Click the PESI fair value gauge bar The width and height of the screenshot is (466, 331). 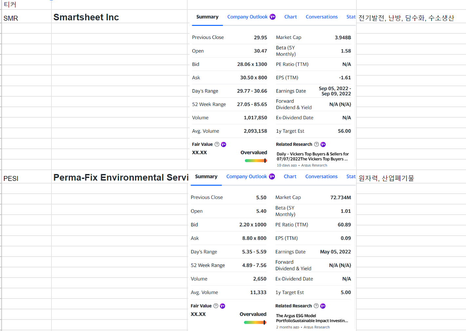coord(255,322)
